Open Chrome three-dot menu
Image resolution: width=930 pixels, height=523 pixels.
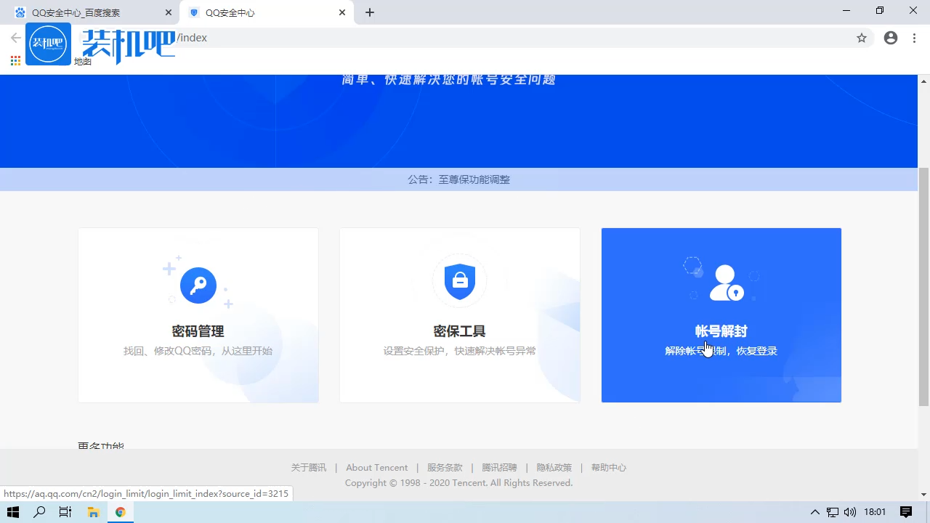[914, 38]
